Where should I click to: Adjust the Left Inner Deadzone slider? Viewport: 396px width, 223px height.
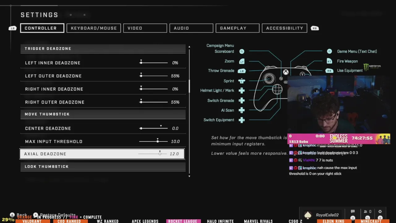click(153, 63)
